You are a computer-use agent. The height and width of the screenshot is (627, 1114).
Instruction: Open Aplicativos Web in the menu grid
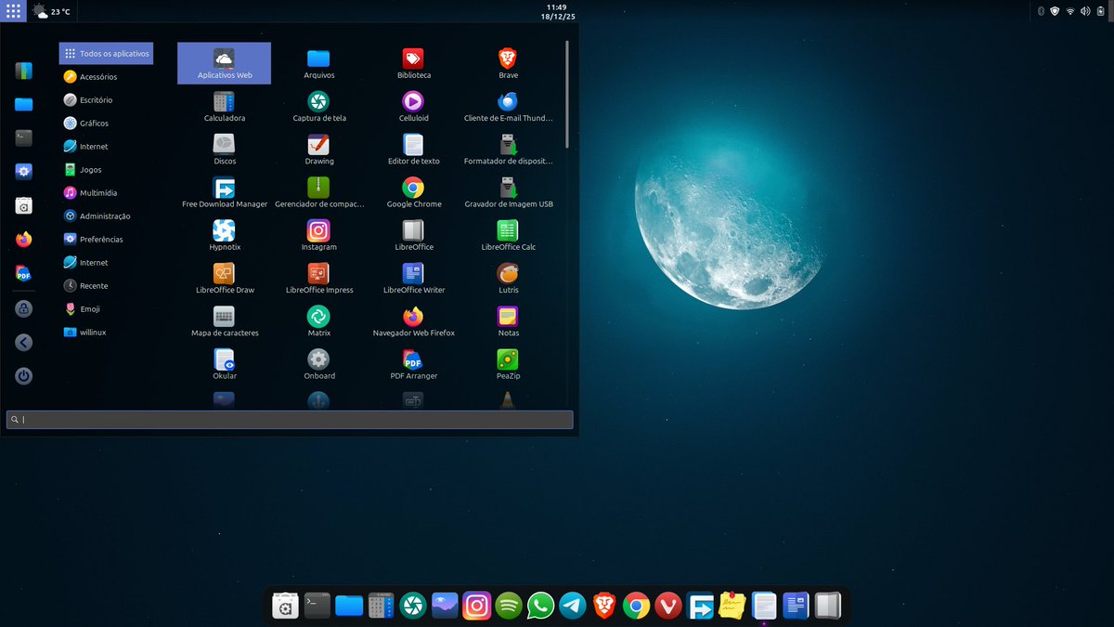[x=224, y=63]
